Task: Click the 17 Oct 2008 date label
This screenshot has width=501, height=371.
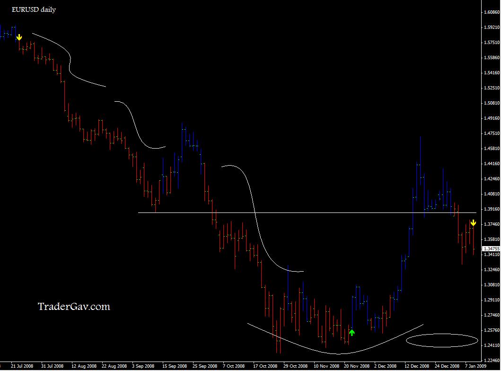Action: [265, 366]
